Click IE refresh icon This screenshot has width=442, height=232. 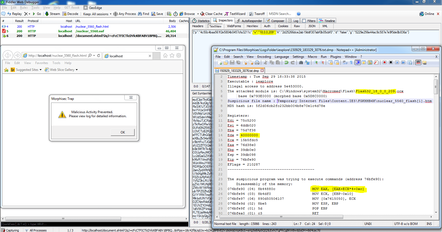point(99,56)
